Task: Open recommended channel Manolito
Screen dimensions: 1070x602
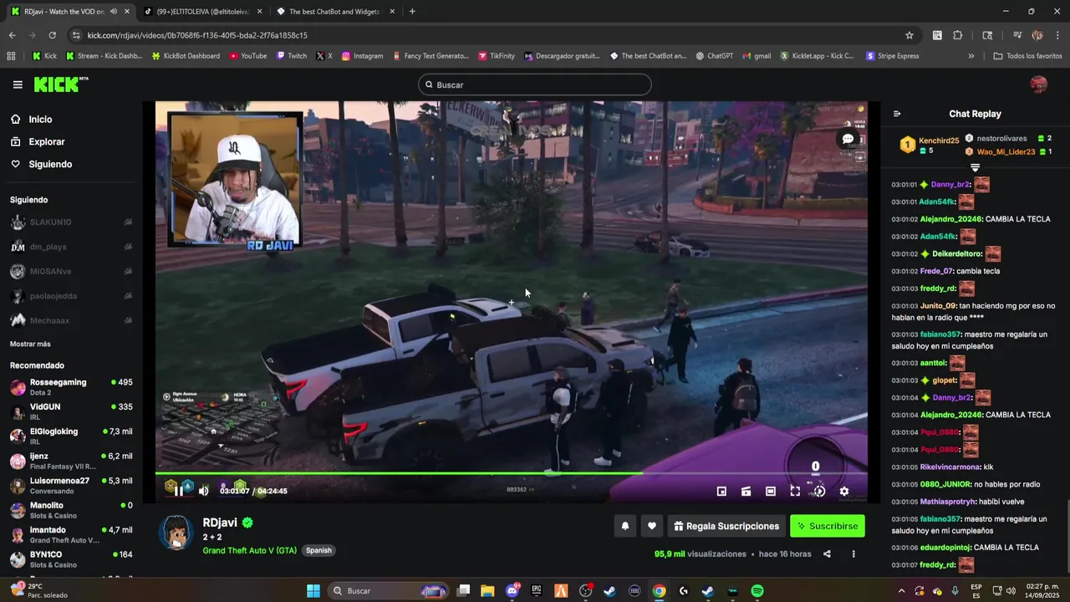Action: (x=71, y=510)
